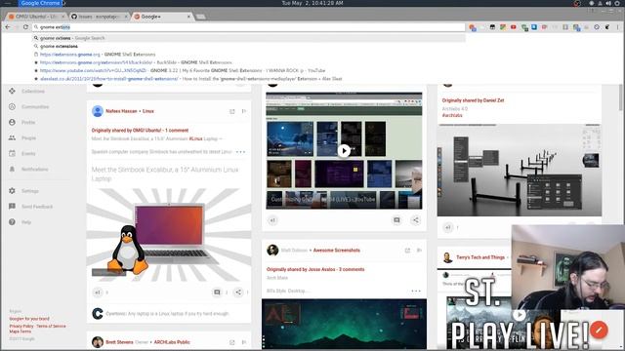Viewport: 625px width, 351px height.
Task: Click the blue square extension icon in toolbar
Action: pyautogui.click(x=534, y=27)
